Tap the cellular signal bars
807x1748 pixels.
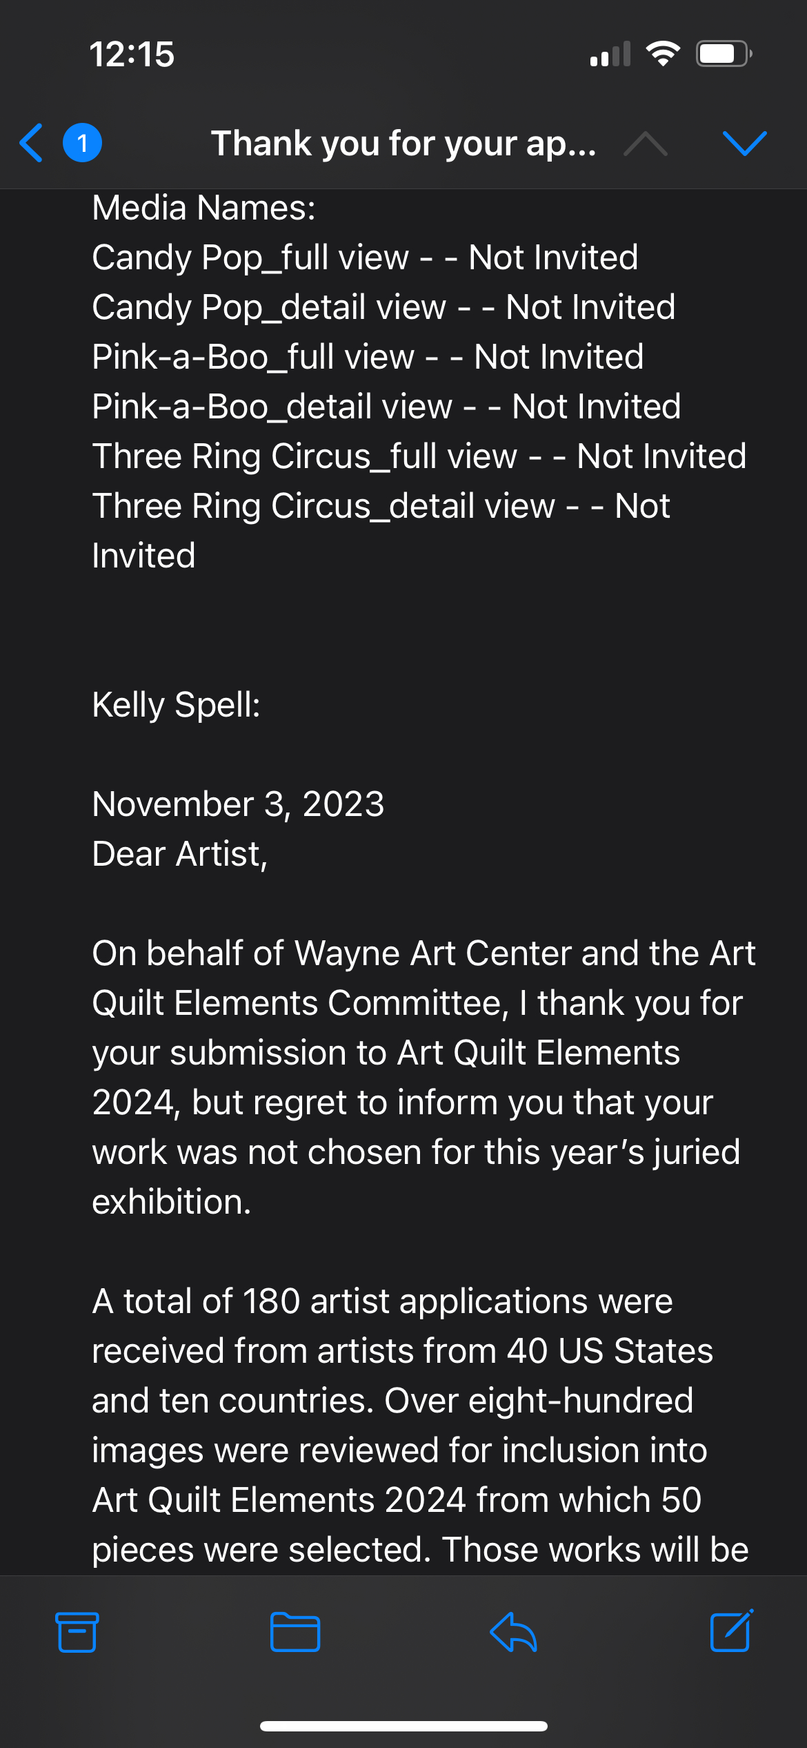tap(610, 54)
